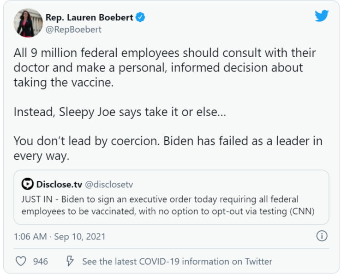Open the "Rep. Lauren Boebert" display name

tap(89, 18)
